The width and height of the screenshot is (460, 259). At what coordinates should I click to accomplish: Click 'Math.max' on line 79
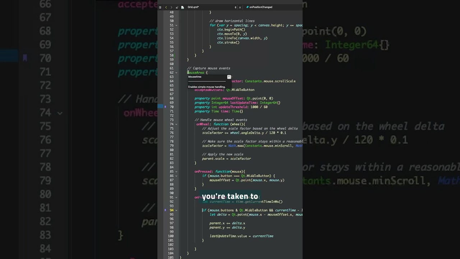click(235, 146)
